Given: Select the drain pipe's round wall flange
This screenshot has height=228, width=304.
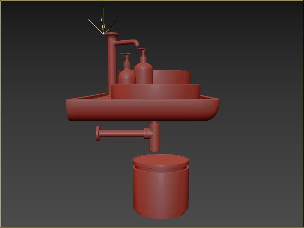Looking at the screenshot, I should click(98, 134).
